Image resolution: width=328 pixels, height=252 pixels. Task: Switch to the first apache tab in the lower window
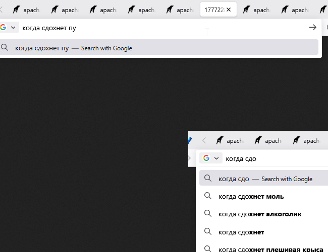coord(229,141)
